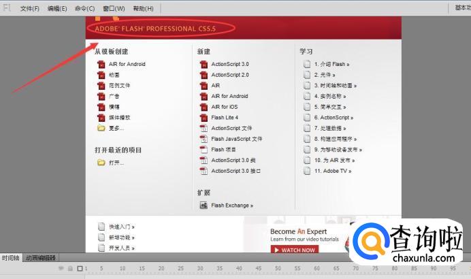Viewport: 471px width, 279px height.
Task: Click frame 35 on the timeline ruler
Action: point(220,269)
